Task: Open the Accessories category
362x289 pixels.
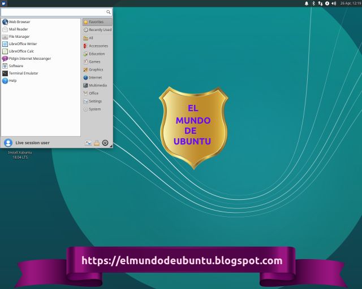Action: pos(97,46)
